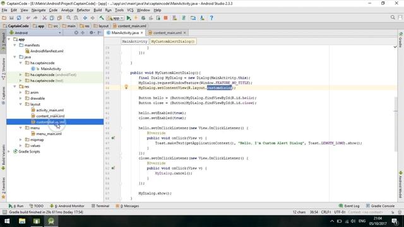Open Project Structure toolbar icon
This screenshot has height=227, width=404.
pyautogui.click(x=193, y=18)
